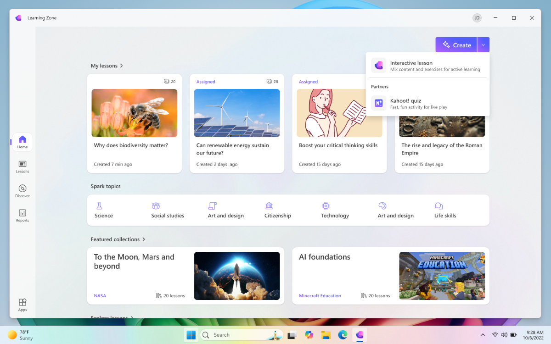Click network Wi-Fi tray icon
Image resolution: width=551 pixels, height=344 pixels.
click(x=495, y=335)
